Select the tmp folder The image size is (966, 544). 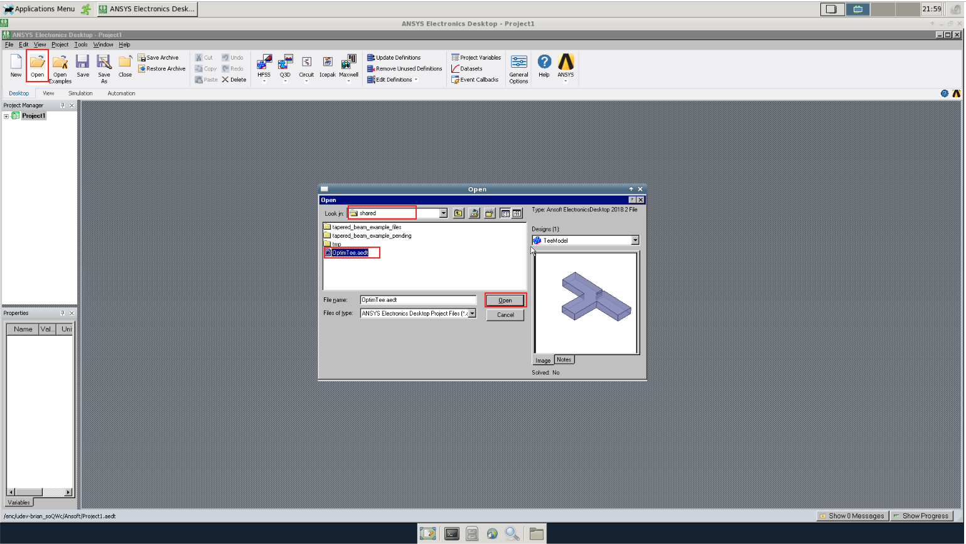[x=333, y=244]
